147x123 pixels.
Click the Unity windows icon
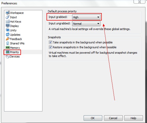8,30
